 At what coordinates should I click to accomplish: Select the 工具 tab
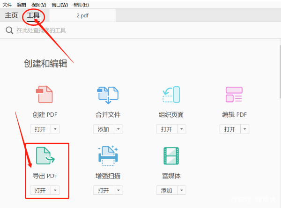coord(33,15)
